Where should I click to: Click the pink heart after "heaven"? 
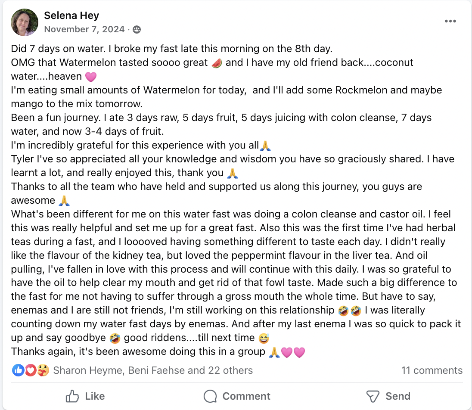click(91, 77)
